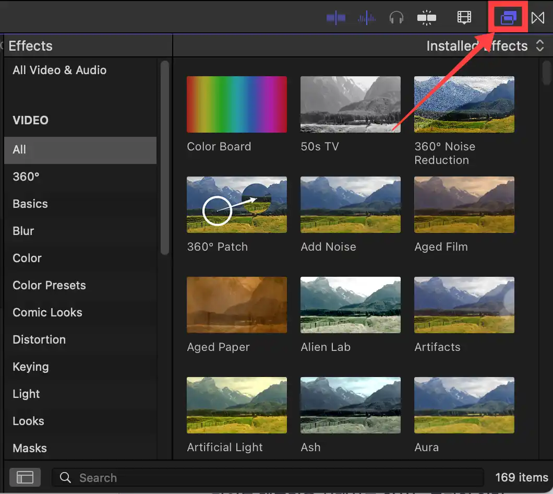Select the 50s TV effect thumbnail

[x=350, y=104]
